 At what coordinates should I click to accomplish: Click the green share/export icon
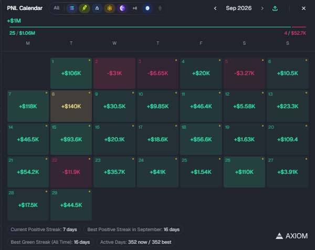(x=275, y=8)
